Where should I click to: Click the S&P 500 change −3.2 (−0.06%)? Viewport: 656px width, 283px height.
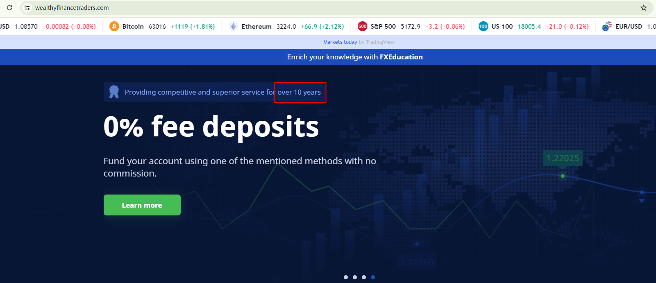(x=445, y=27)
